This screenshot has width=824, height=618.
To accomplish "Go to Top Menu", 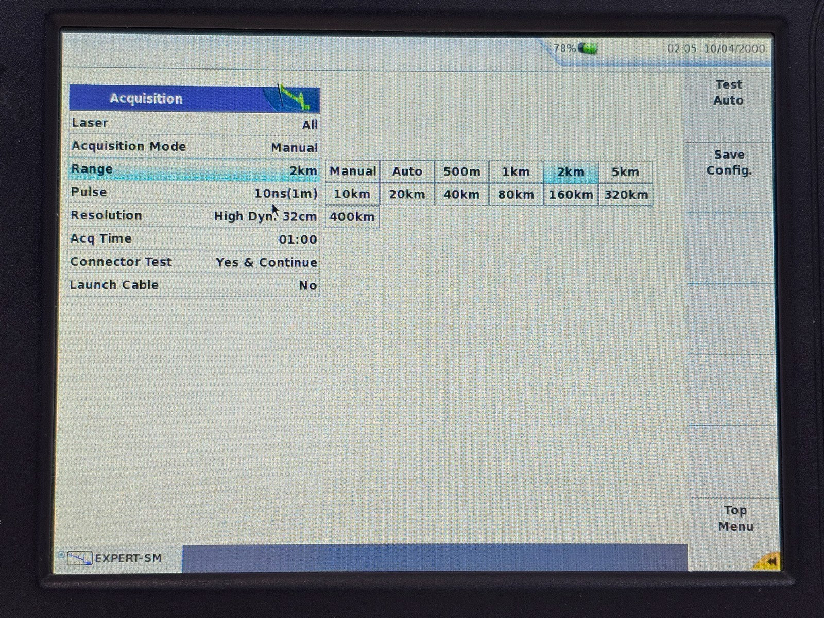I will tap(735, 519).
